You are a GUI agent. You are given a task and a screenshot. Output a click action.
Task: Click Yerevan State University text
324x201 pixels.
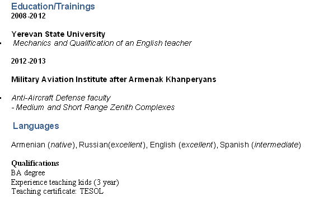(58, 34)
